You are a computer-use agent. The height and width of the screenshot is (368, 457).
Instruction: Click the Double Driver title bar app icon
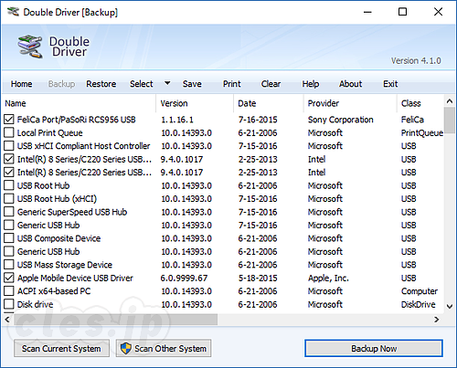[x=13, y=12]
